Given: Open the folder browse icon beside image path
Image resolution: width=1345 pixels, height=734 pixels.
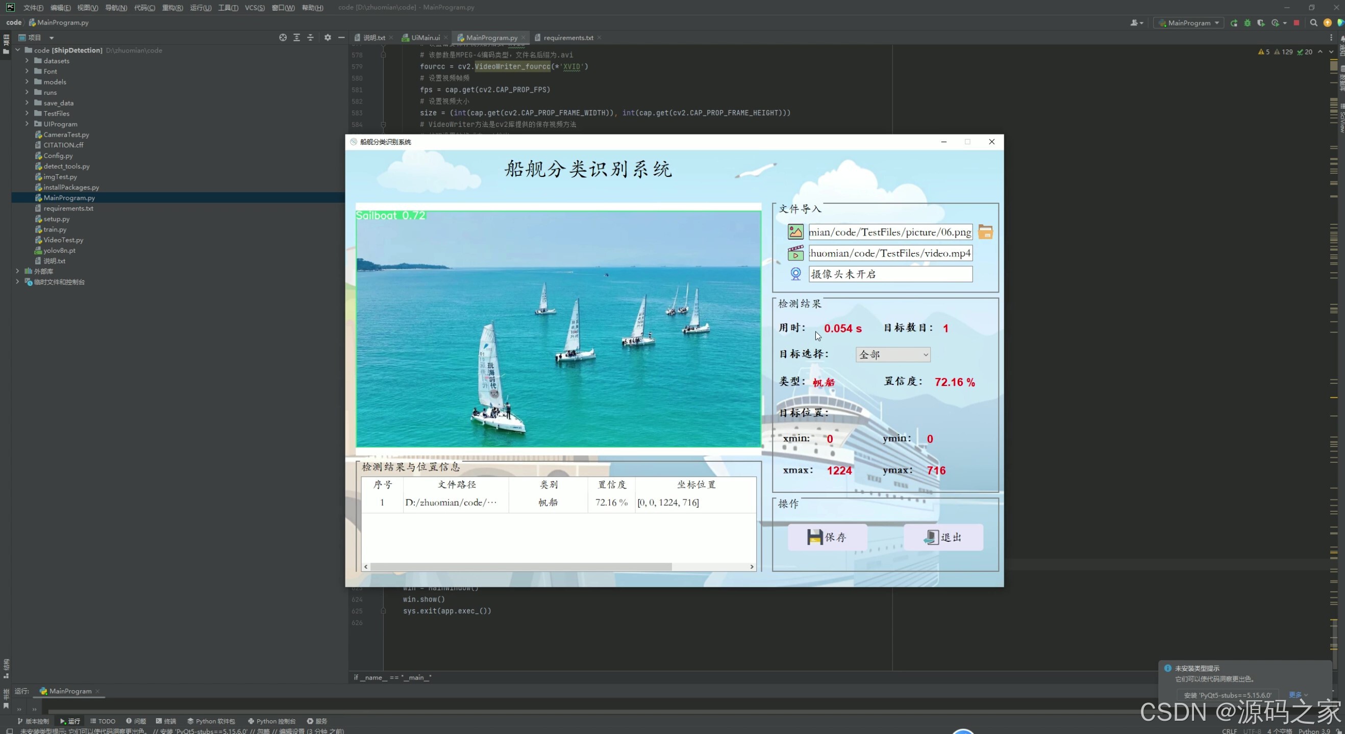Looking at the screenshot, I should (985, 231).
